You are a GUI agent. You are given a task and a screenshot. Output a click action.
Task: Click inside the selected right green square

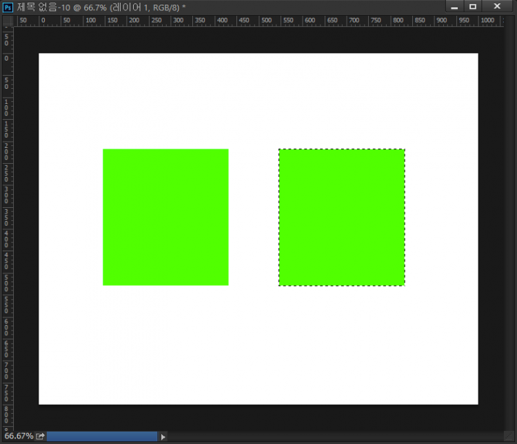click(x=342, y=218)
